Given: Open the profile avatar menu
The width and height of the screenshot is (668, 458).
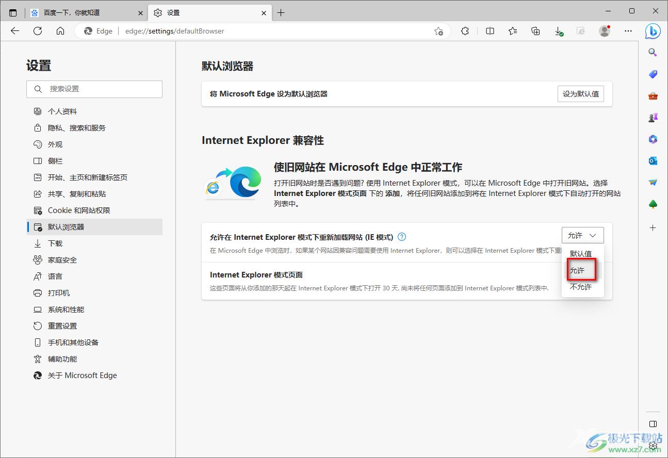Looking at the screenshot, I should point(605,31).
